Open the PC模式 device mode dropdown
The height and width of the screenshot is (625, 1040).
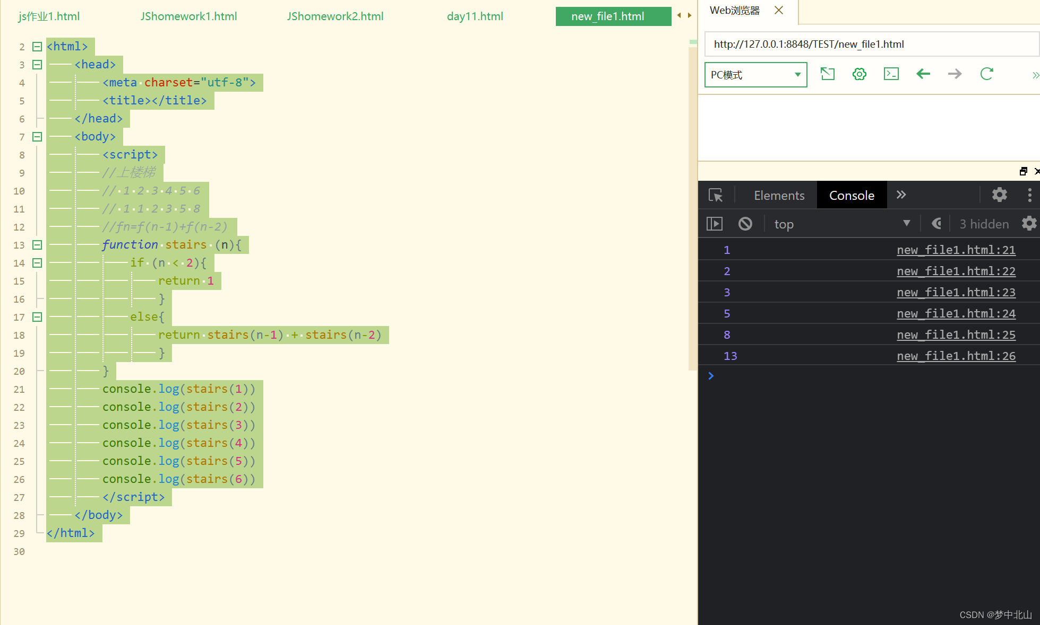point(755,75)
